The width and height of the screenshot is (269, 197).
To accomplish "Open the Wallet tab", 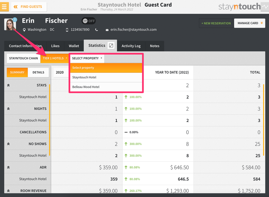I will pyautogui.click(x=74, y=46).
